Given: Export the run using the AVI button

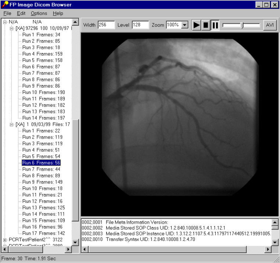Looking at the screenshot, I should [x=270, y=25].
